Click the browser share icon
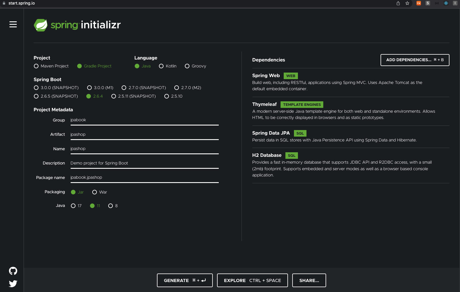 tap(398, 3)
